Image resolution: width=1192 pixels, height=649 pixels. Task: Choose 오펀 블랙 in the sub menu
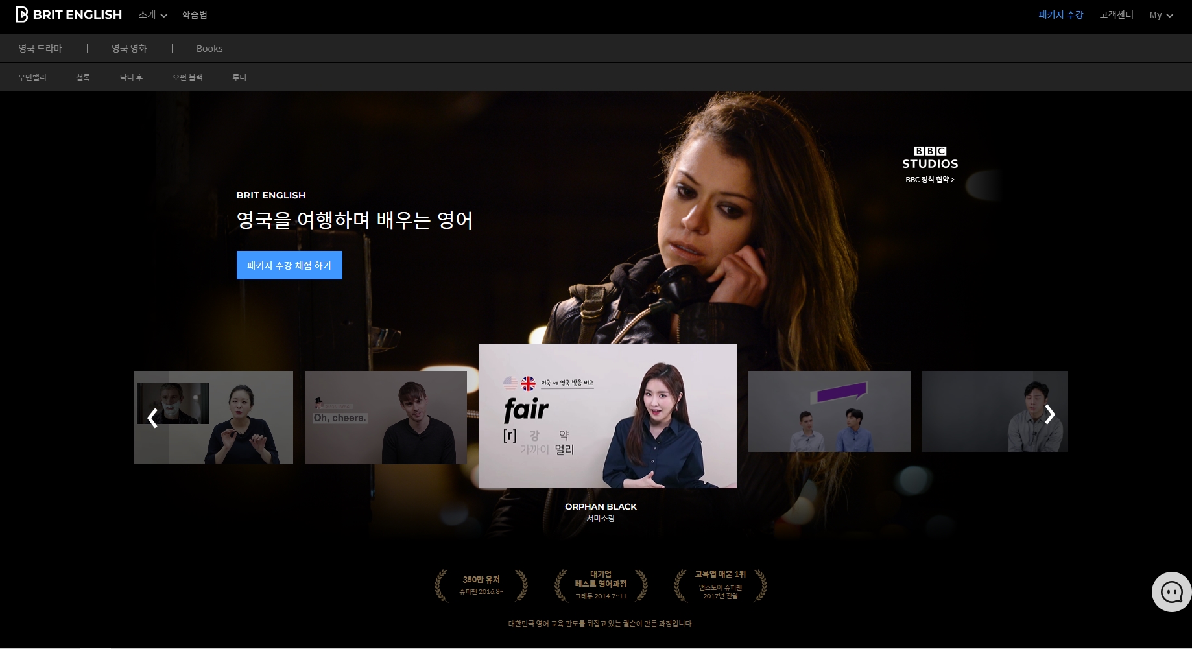pos(187,77)
